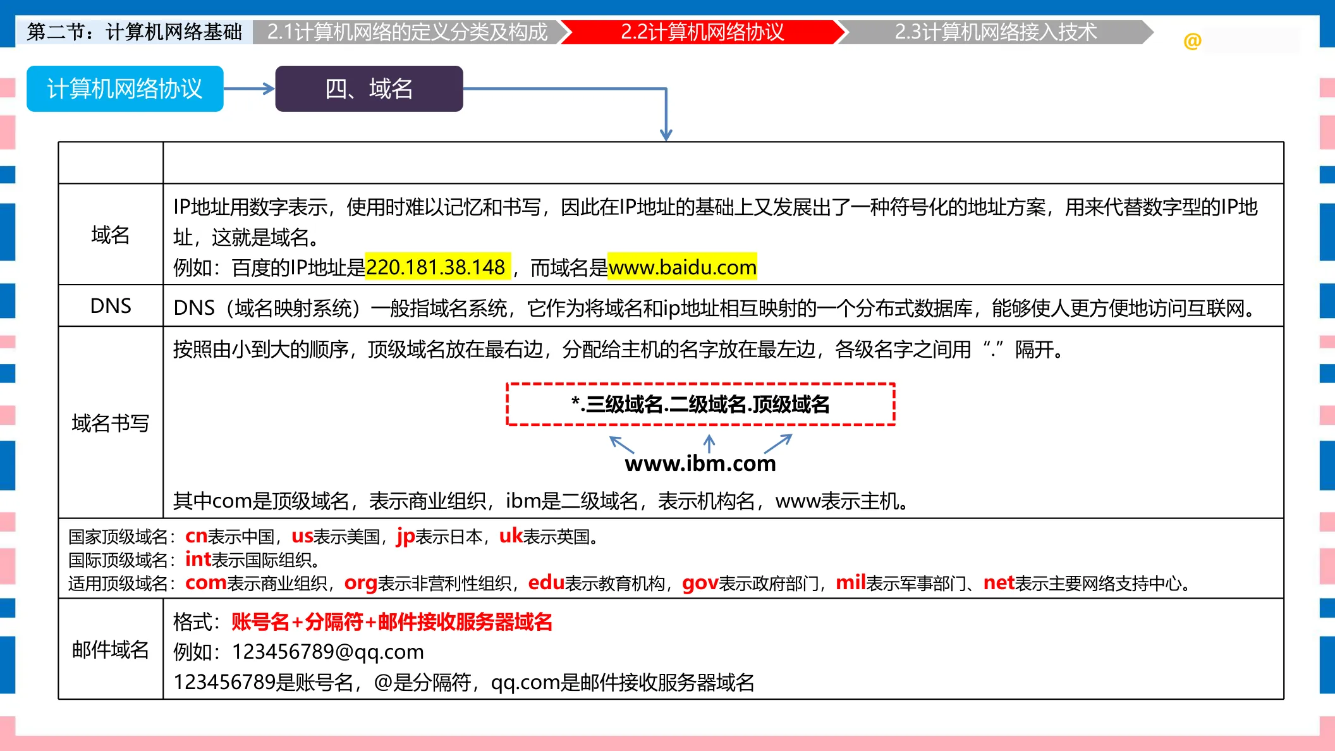Click the bold www.ibm.com example

(700, 463)
